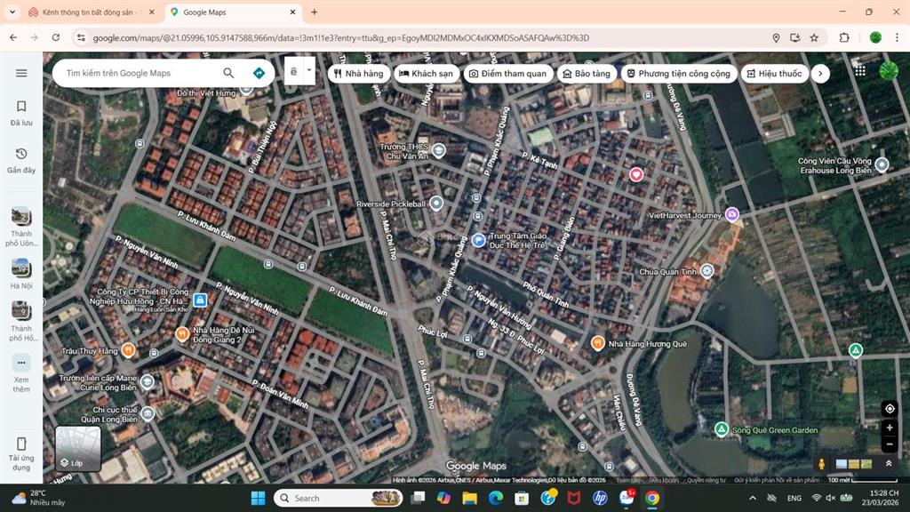Click the Riverside Pickleball map marker
910x512 pixels.
(435, 203)
